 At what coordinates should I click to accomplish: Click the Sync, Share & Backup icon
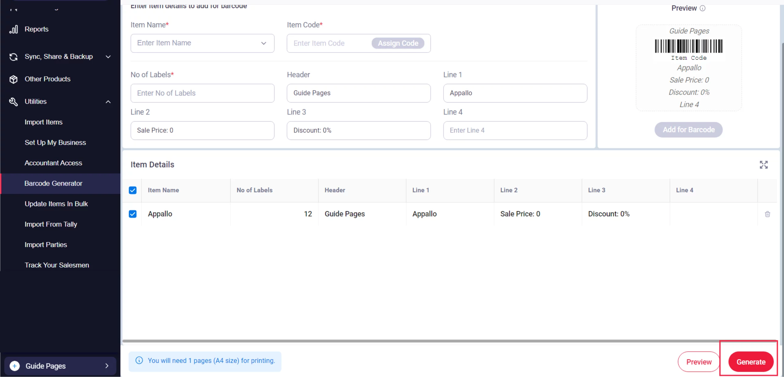point(13,57)
